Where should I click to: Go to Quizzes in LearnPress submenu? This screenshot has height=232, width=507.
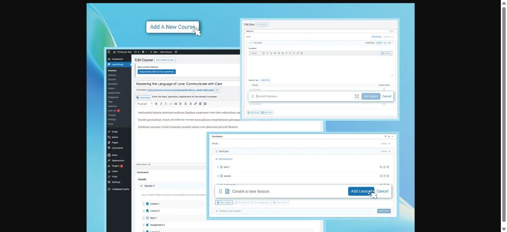pyautogui.click(x=112, y=80)
